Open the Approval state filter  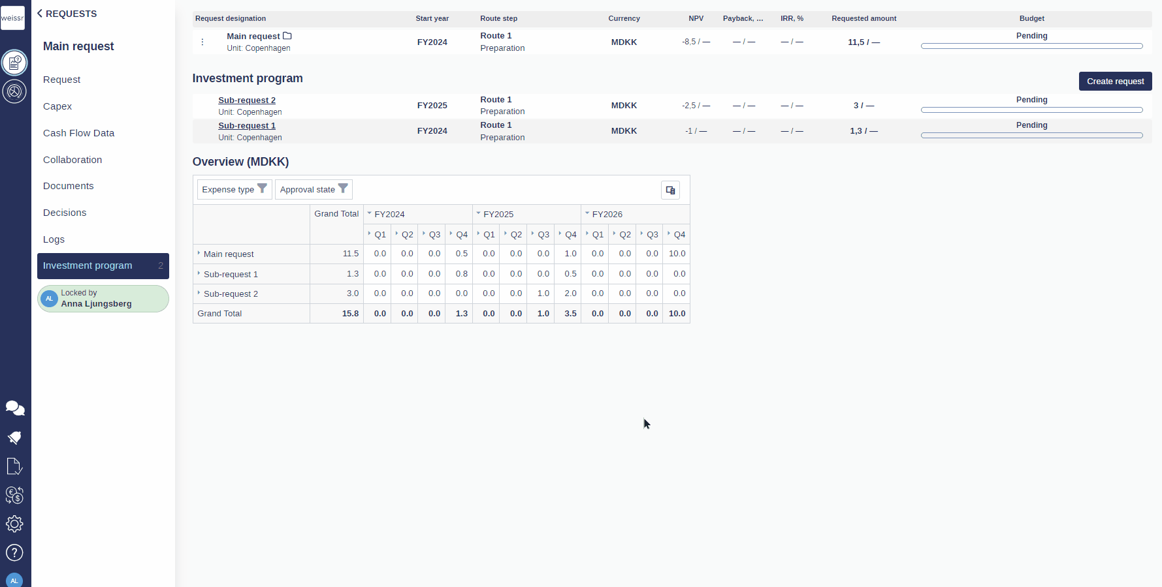[x=314, y=189]
